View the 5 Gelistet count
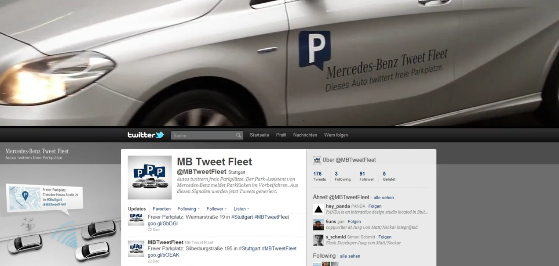Image resolution: width=559 pixels, height=266 pixels. pos(389,176)
